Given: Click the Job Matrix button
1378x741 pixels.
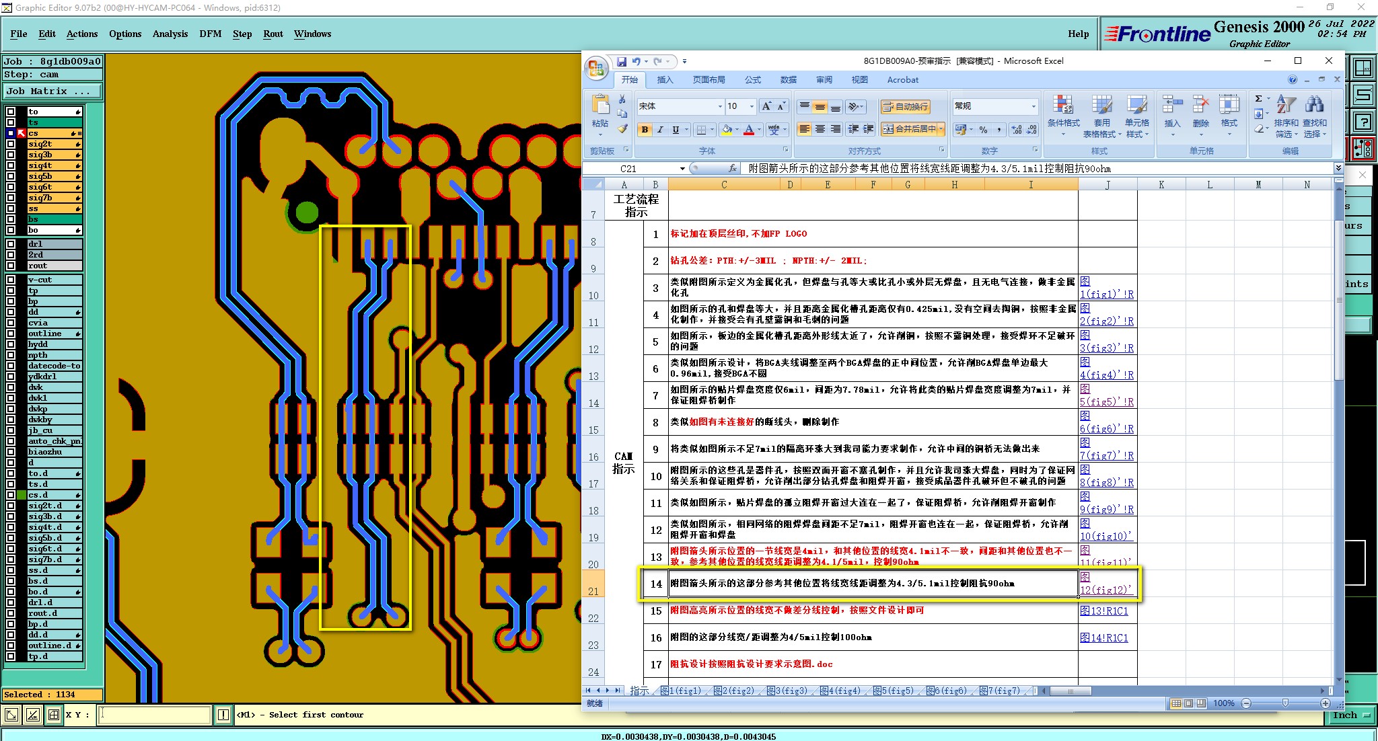Looking at the screenshot, I should [x=52, y=91].
